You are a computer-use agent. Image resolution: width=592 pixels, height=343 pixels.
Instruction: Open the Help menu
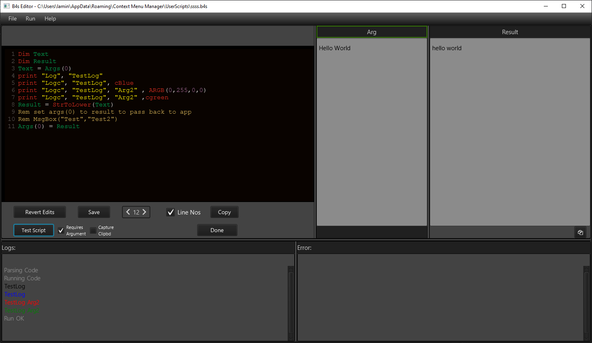[50, 18]
